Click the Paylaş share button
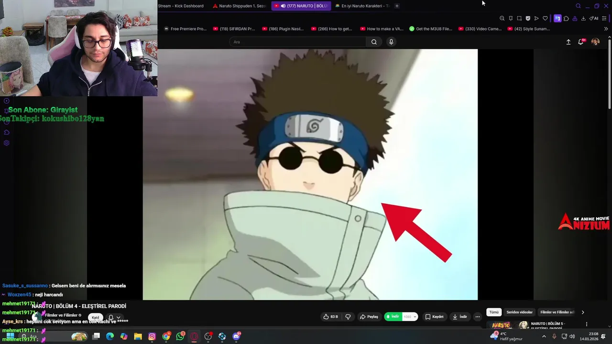Image resolution: width=612 pixels, height=344 pixels. pos(369,317)
